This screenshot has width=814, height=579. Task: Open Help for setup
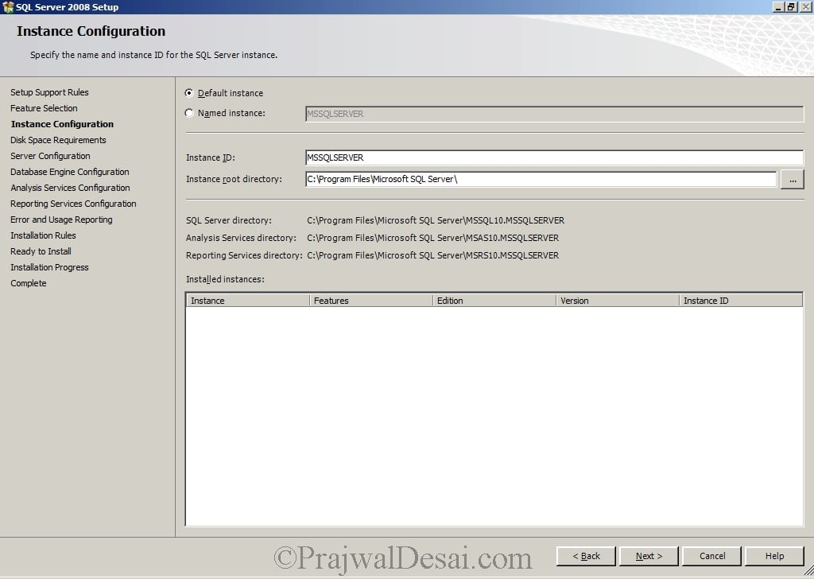pyautogui.click(x=774, y=556)
